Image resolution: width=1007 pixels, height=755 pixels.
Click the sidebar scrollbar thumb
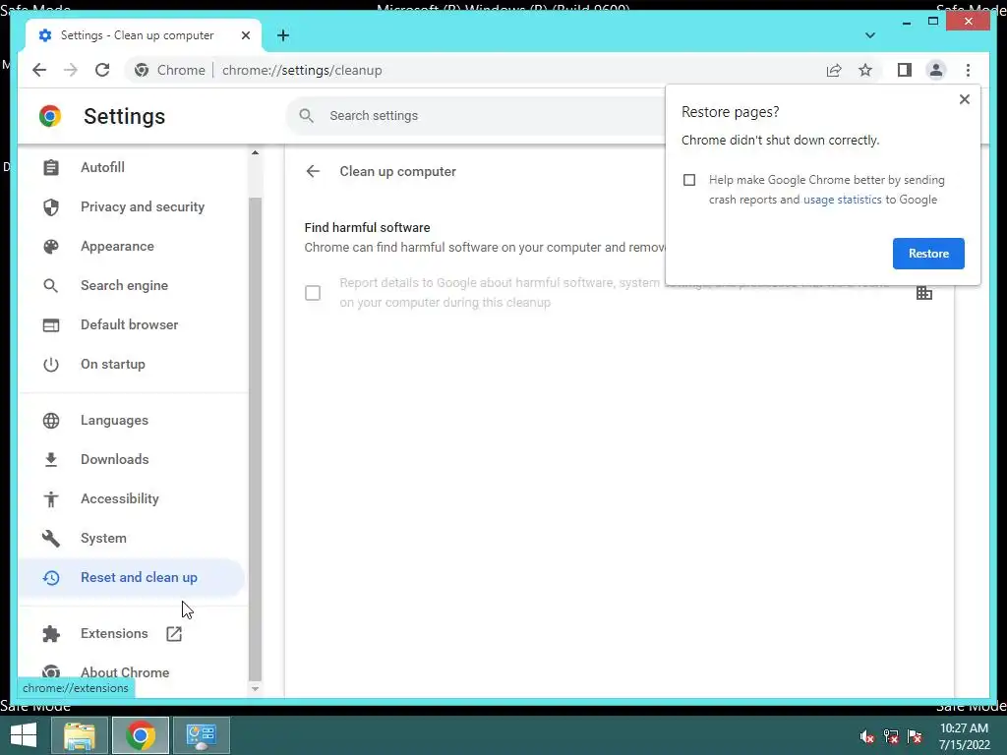click(x=255, y=438)
